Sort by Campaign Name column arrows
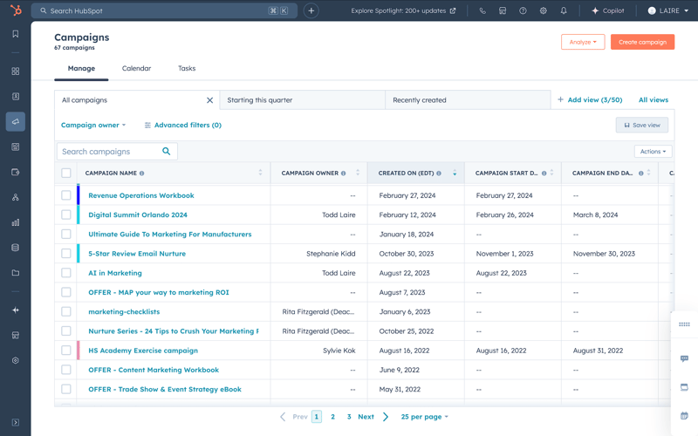Image resolution: width=698 pixels, height=436 pixels. point(260,173)
